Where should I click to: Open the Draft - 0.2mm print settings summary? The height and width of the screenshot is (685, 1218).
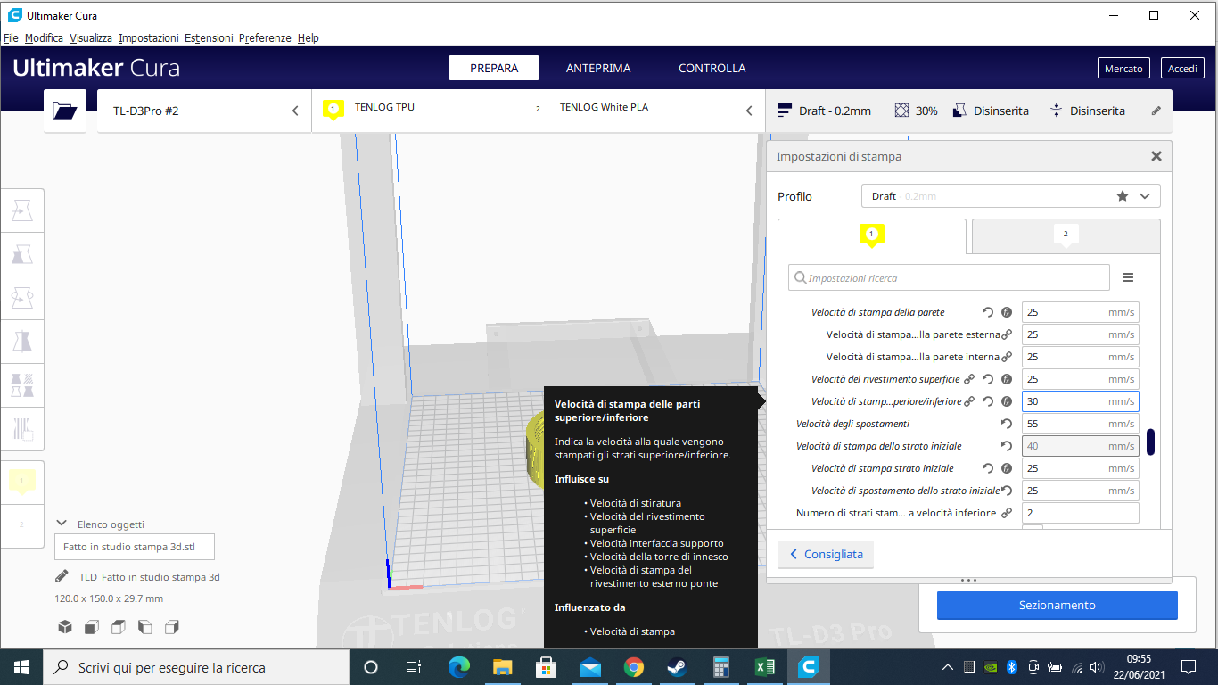click(825, 111)
